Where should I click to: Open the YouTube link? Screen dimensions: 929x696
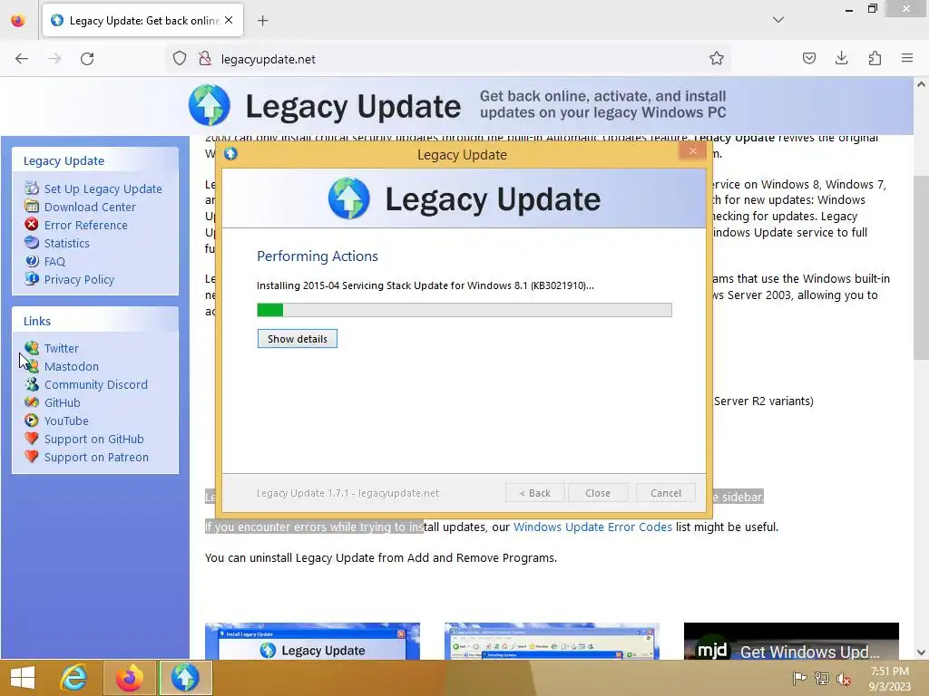(66, 420)
